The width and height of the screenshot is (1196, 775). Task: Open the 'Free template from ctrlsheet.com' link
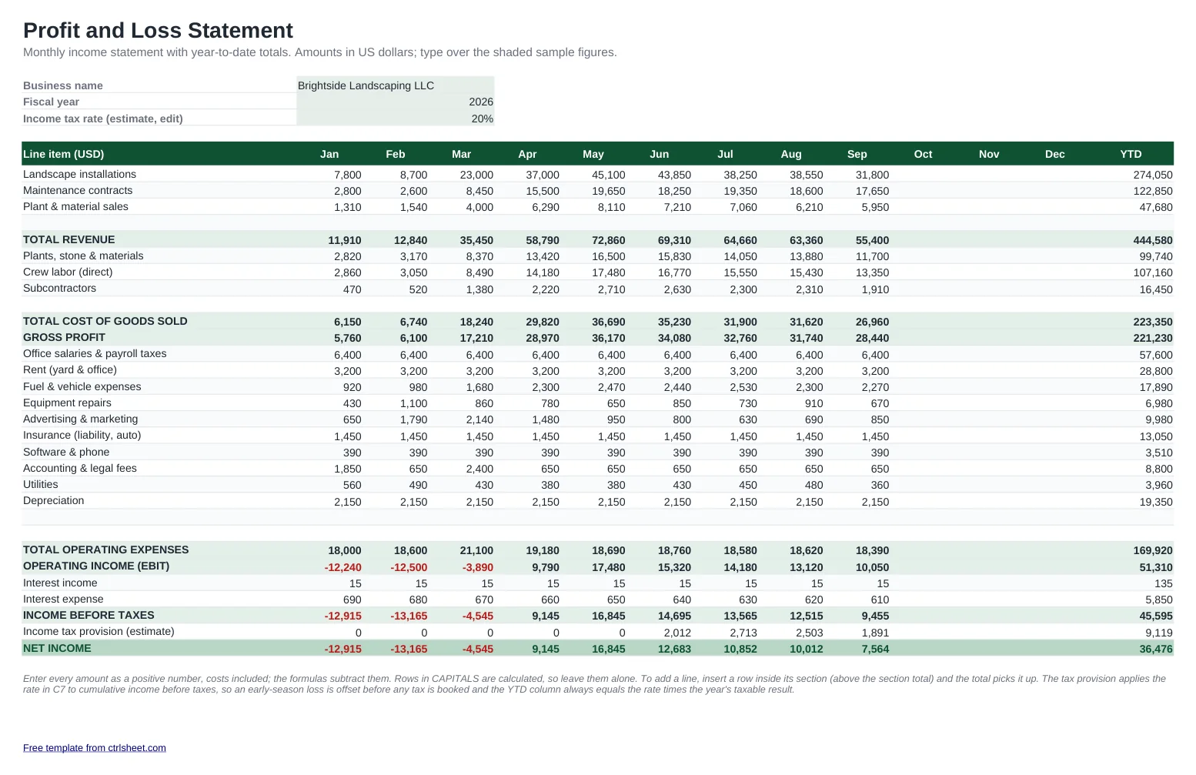[x=94, y=747]
